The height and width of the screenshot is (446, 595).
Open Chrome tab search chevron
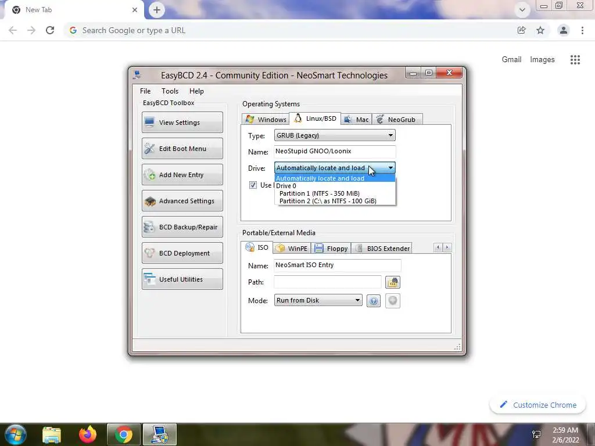coord(522,10)
